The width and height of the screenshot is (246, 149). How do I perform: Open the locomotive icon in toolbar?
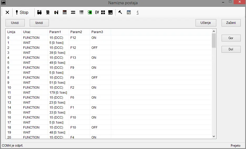click(x=39, y=12)
